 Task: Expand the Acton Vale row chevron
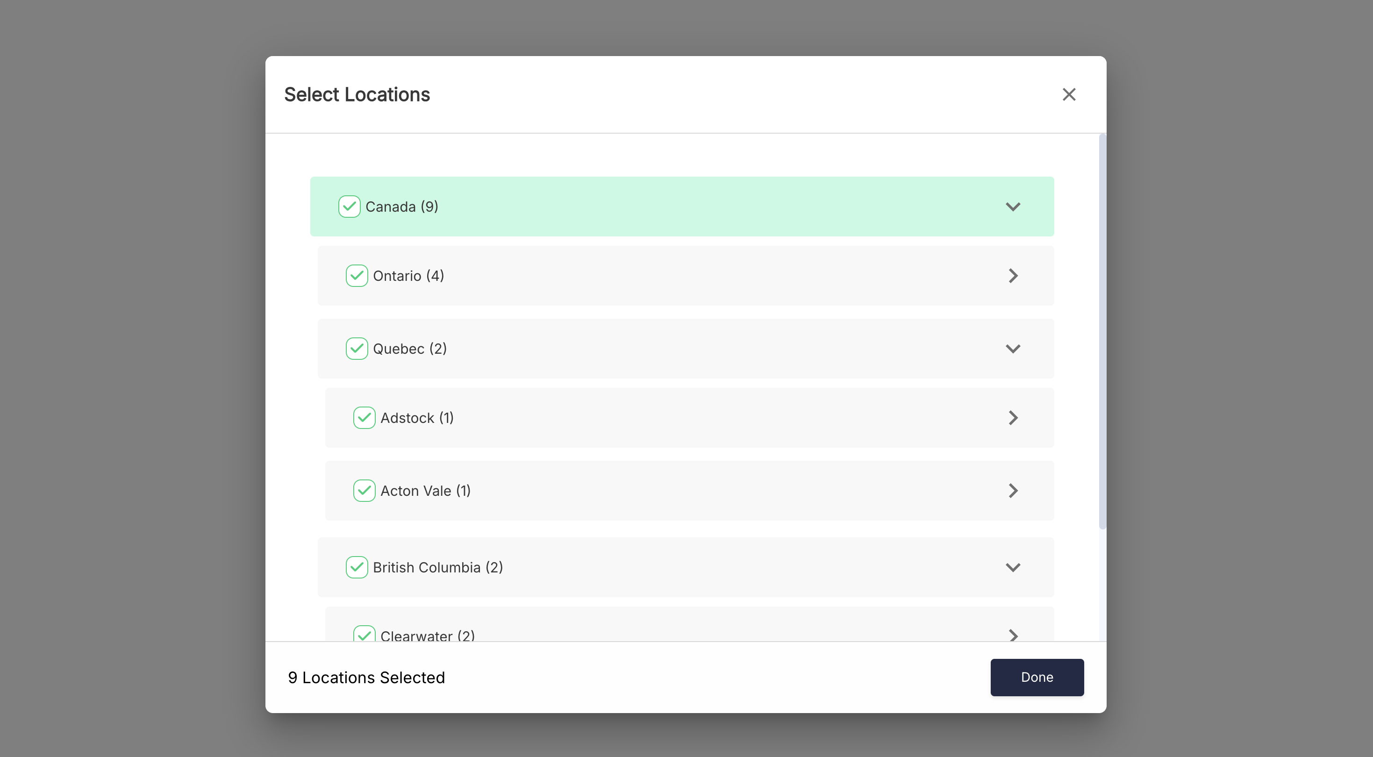click(1013, 491)
